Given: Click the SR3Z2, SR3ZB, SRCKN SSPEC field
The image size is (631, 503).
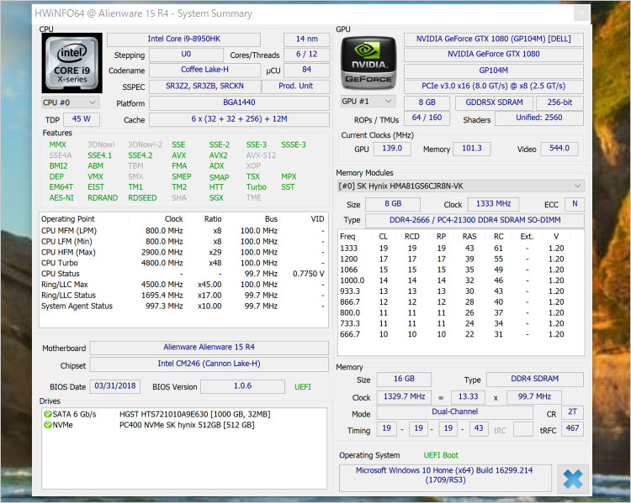Looking at the screenshot, I should coord(204,86).
